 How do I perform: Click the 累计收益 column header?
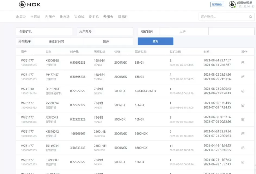[x=141, y=52]
